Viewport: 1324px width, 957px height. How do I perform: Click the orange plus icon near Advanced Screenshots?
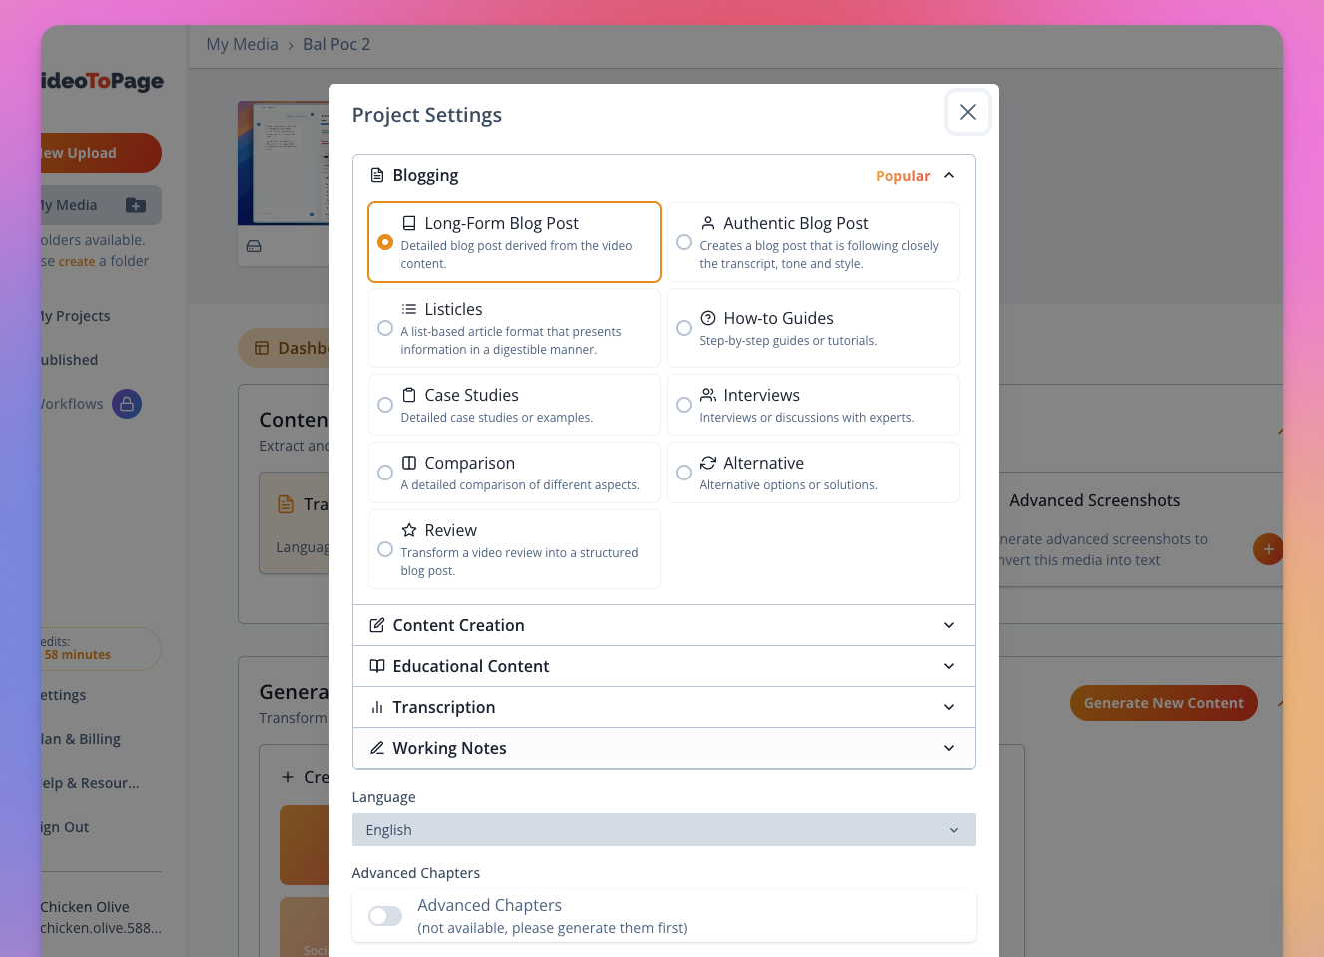click(1268, 549)
